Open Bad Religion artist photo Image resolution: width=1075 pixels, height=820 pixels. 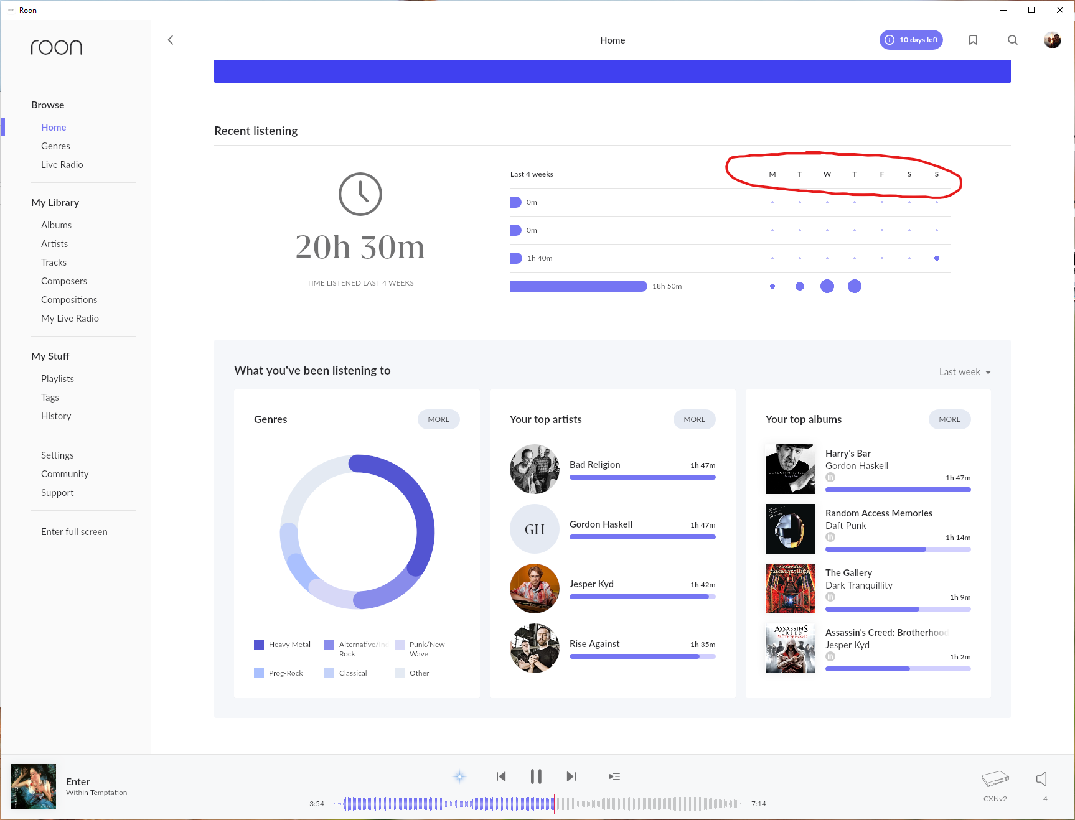[x=535, y=469]
